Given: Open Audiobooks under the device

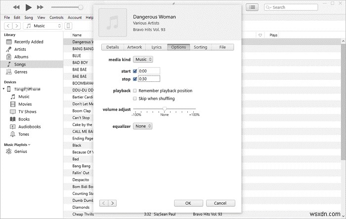Looking at the screenshot, I should [29, 127].
